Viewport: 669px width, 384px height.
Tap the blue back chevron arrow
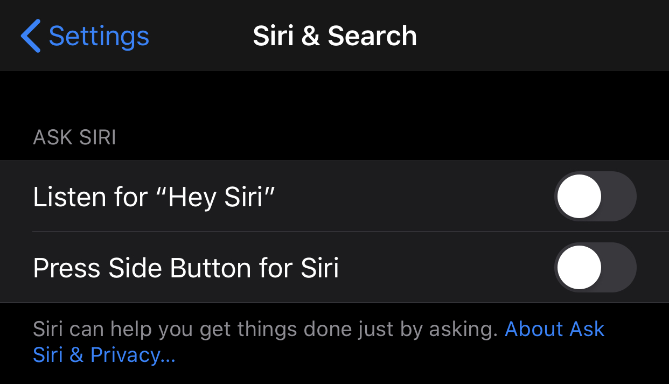(x=31, y=36)
